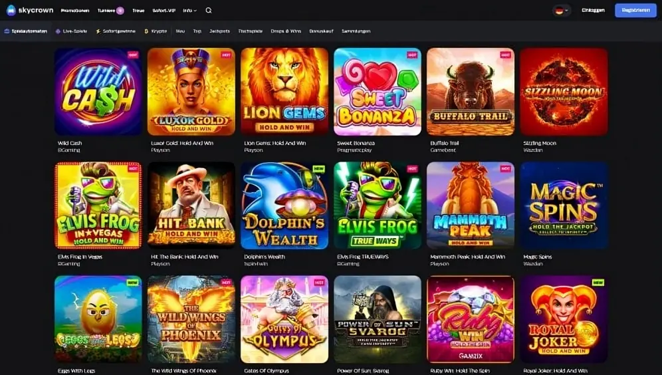
Task: Click the blue Registrieren button
Action: pos(635,10)
